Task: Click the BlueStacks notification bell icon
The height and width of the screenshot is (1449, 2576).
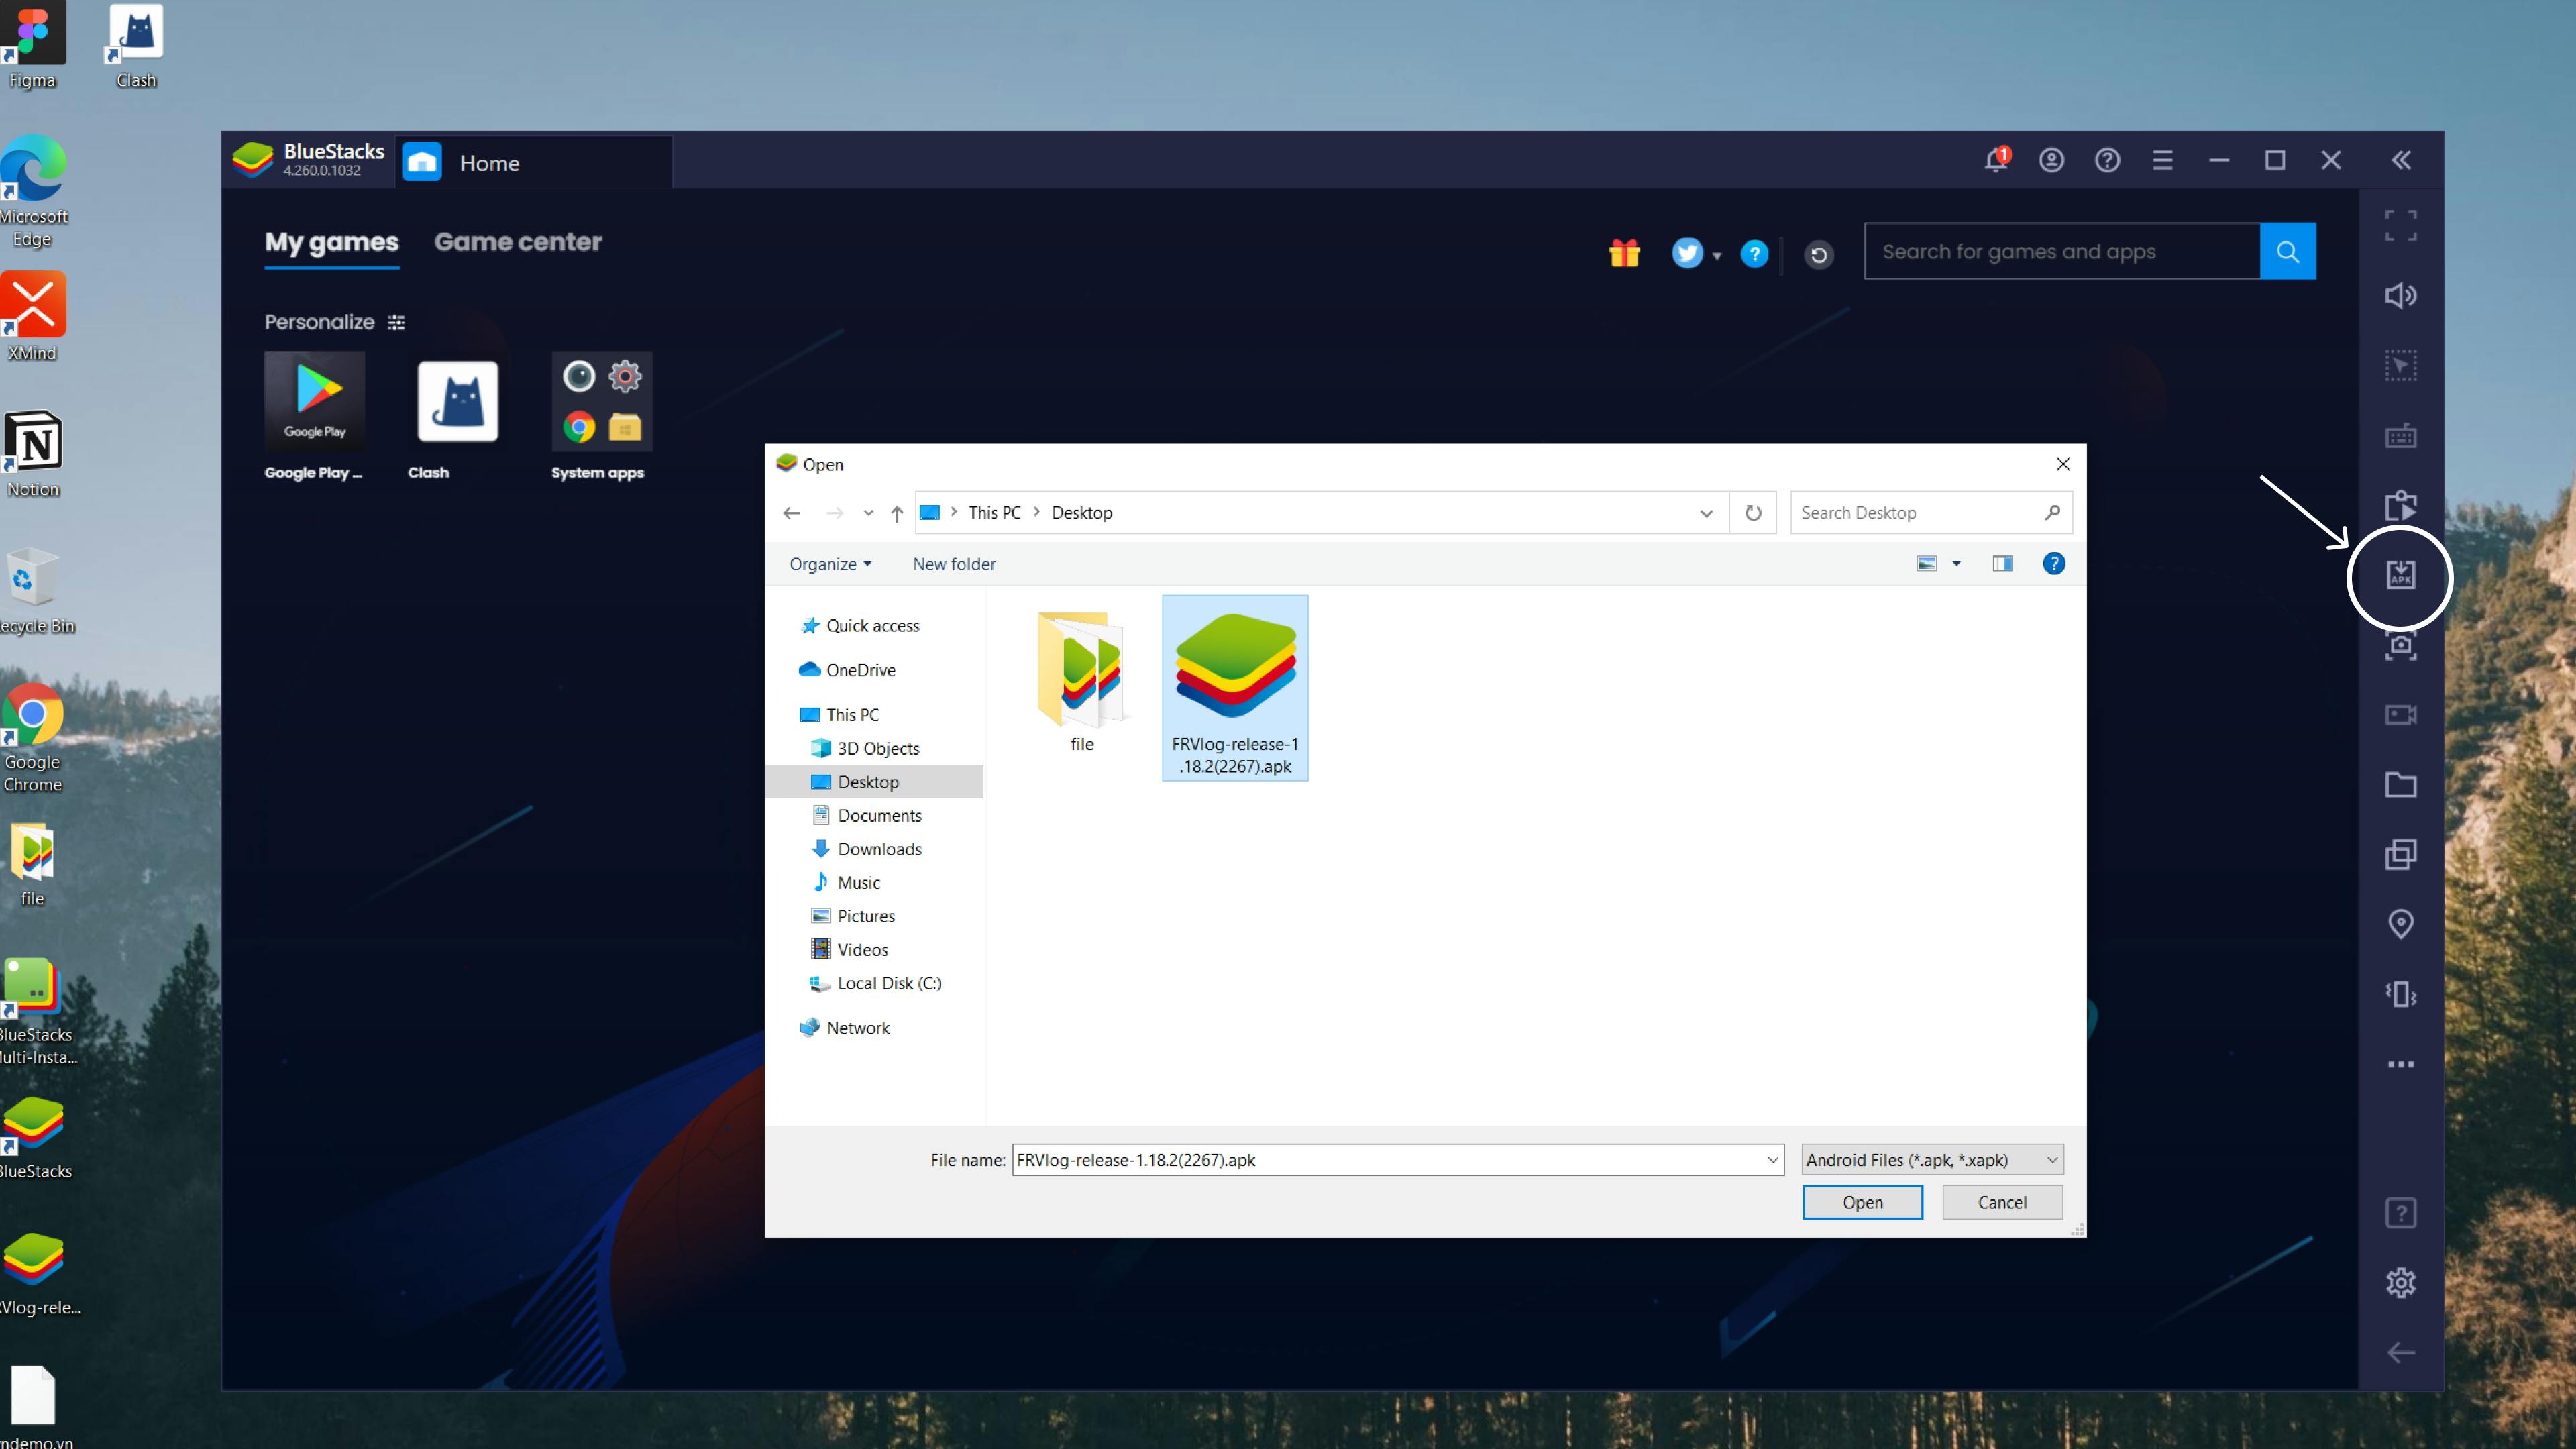Action: [1996, 160]
